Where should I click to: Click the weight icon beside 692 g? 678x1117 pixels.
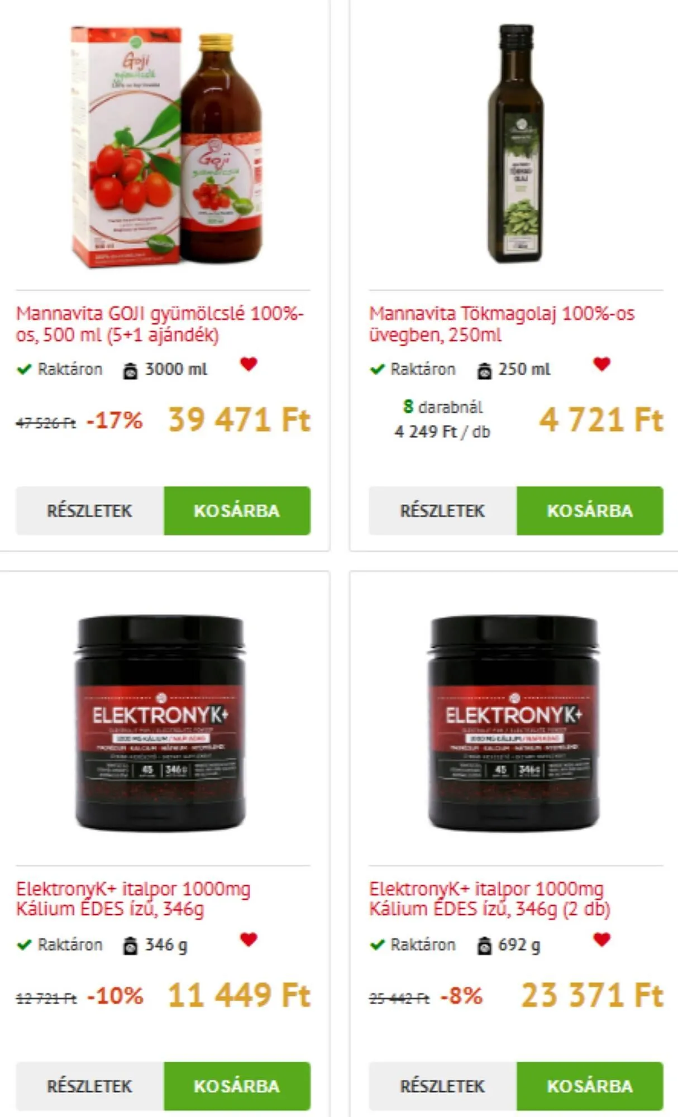pos(484,946)
